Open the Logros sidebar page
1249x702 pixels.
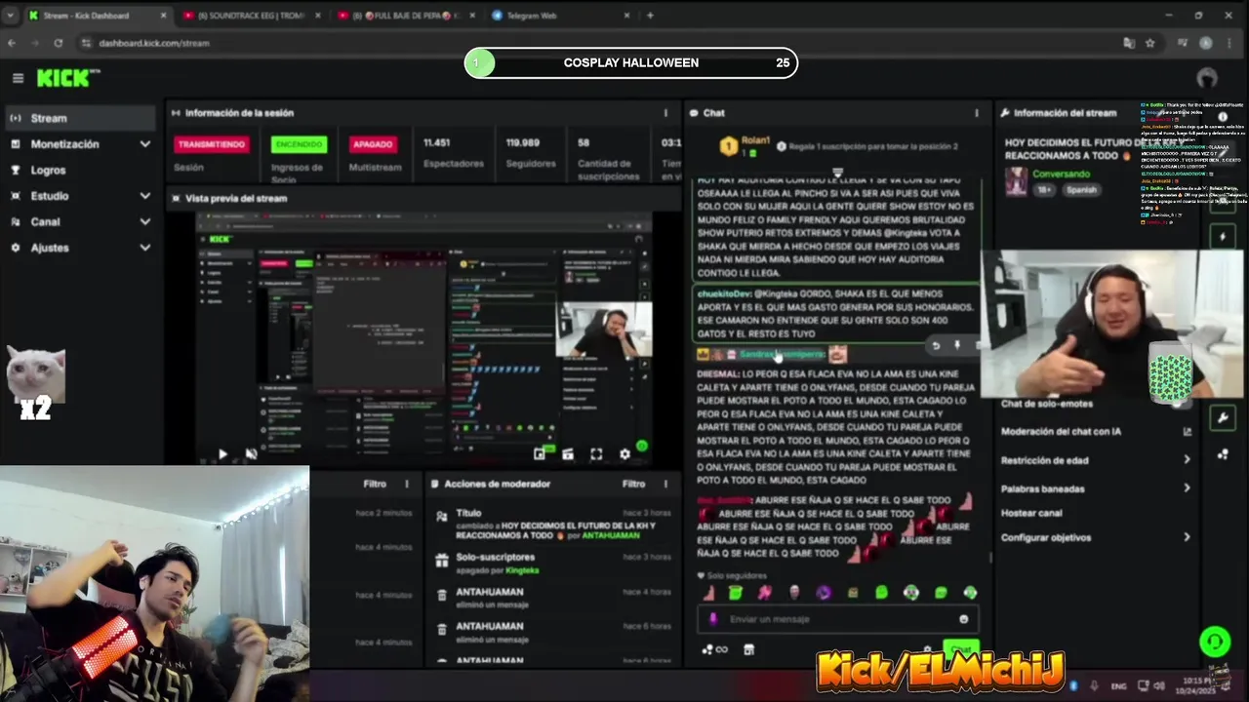[78, 170]
